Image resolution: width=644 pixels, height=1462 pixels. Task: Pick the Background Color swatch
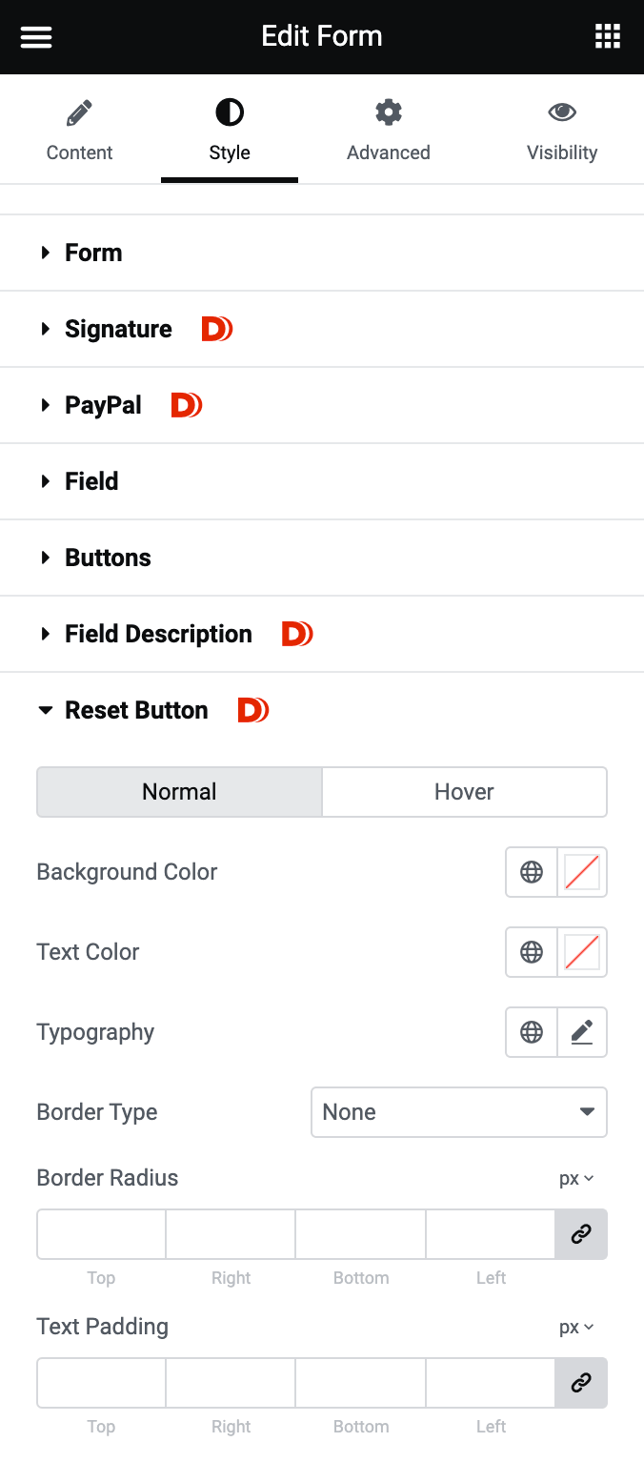[x=582, y=872]
